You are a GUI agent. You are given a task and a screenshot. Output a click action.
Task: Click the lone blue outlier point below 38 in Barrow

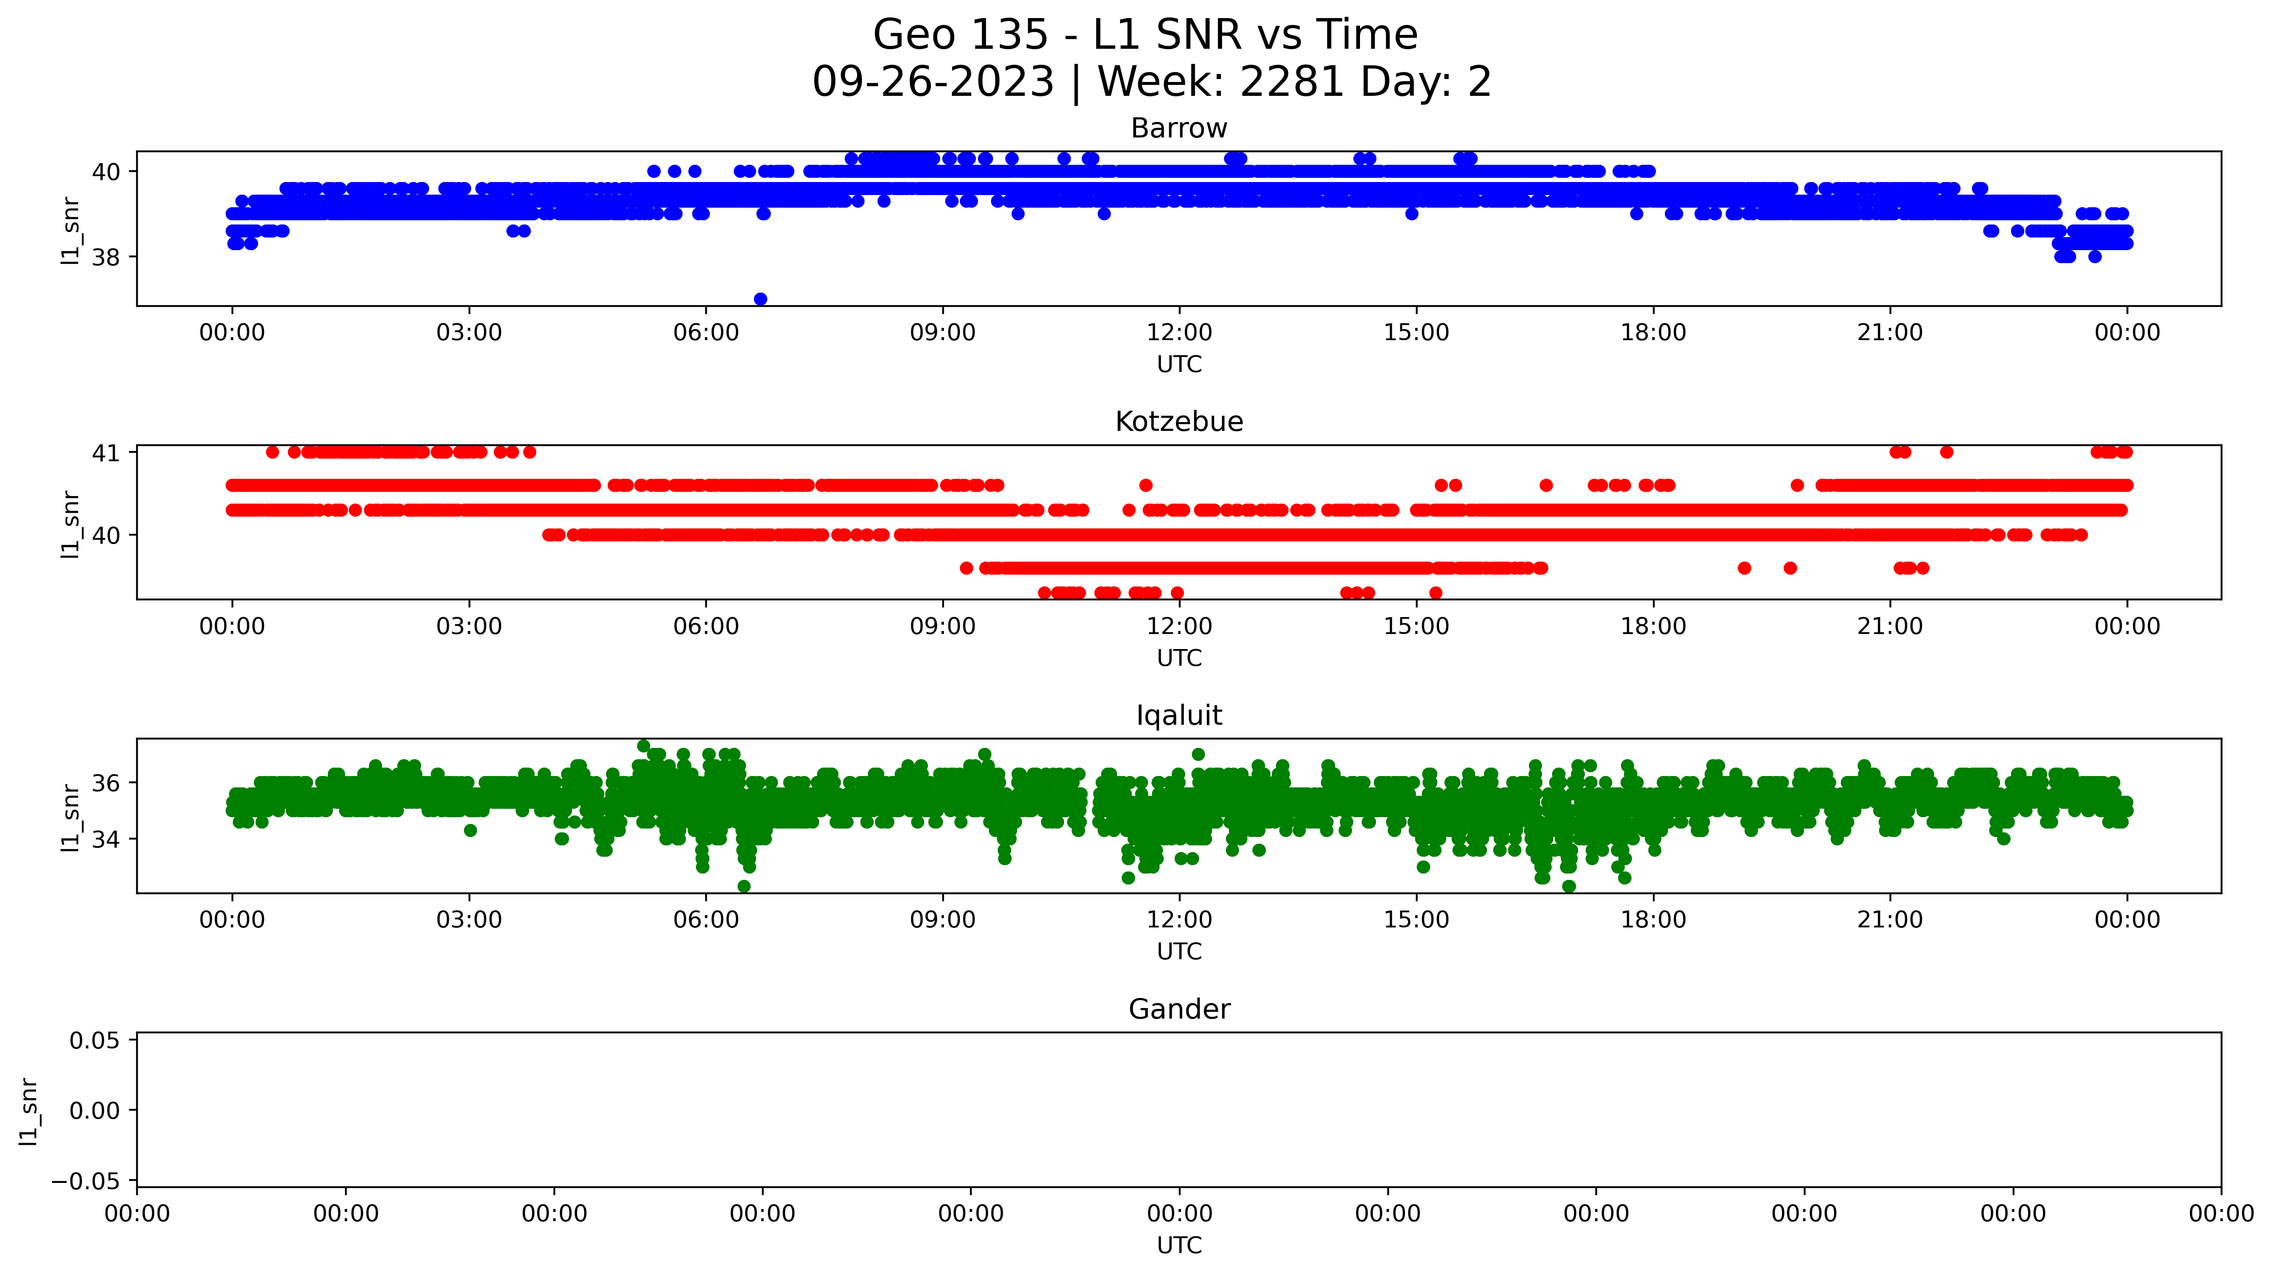[x=760, y=299]
